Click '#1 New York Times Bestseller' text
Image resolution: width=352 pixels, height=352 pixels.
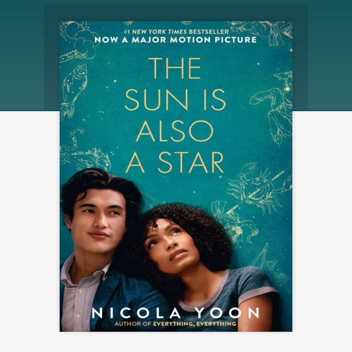pyautogui.click(x=176, y=31)
